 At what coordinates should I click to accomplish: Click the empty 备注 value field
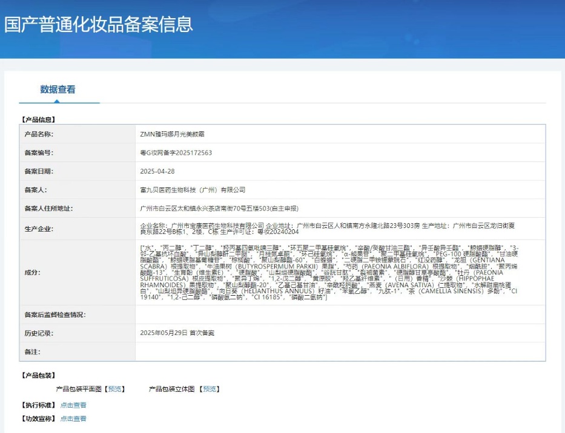click(x=339, y=351)
